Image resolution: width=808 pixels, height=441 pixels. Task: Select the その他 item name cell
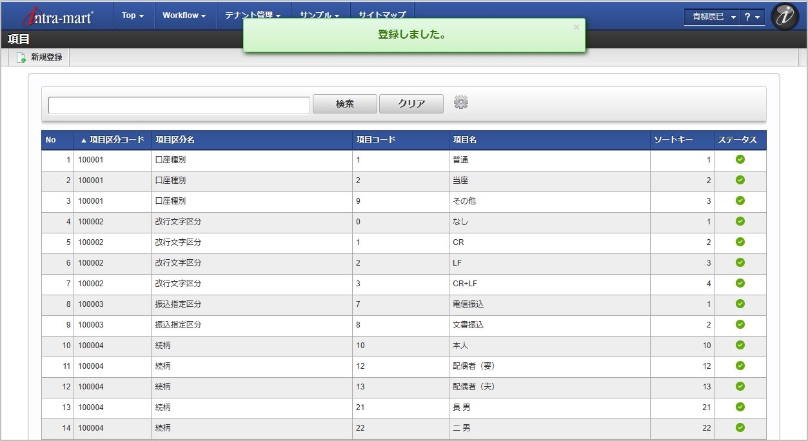point(550,201)
